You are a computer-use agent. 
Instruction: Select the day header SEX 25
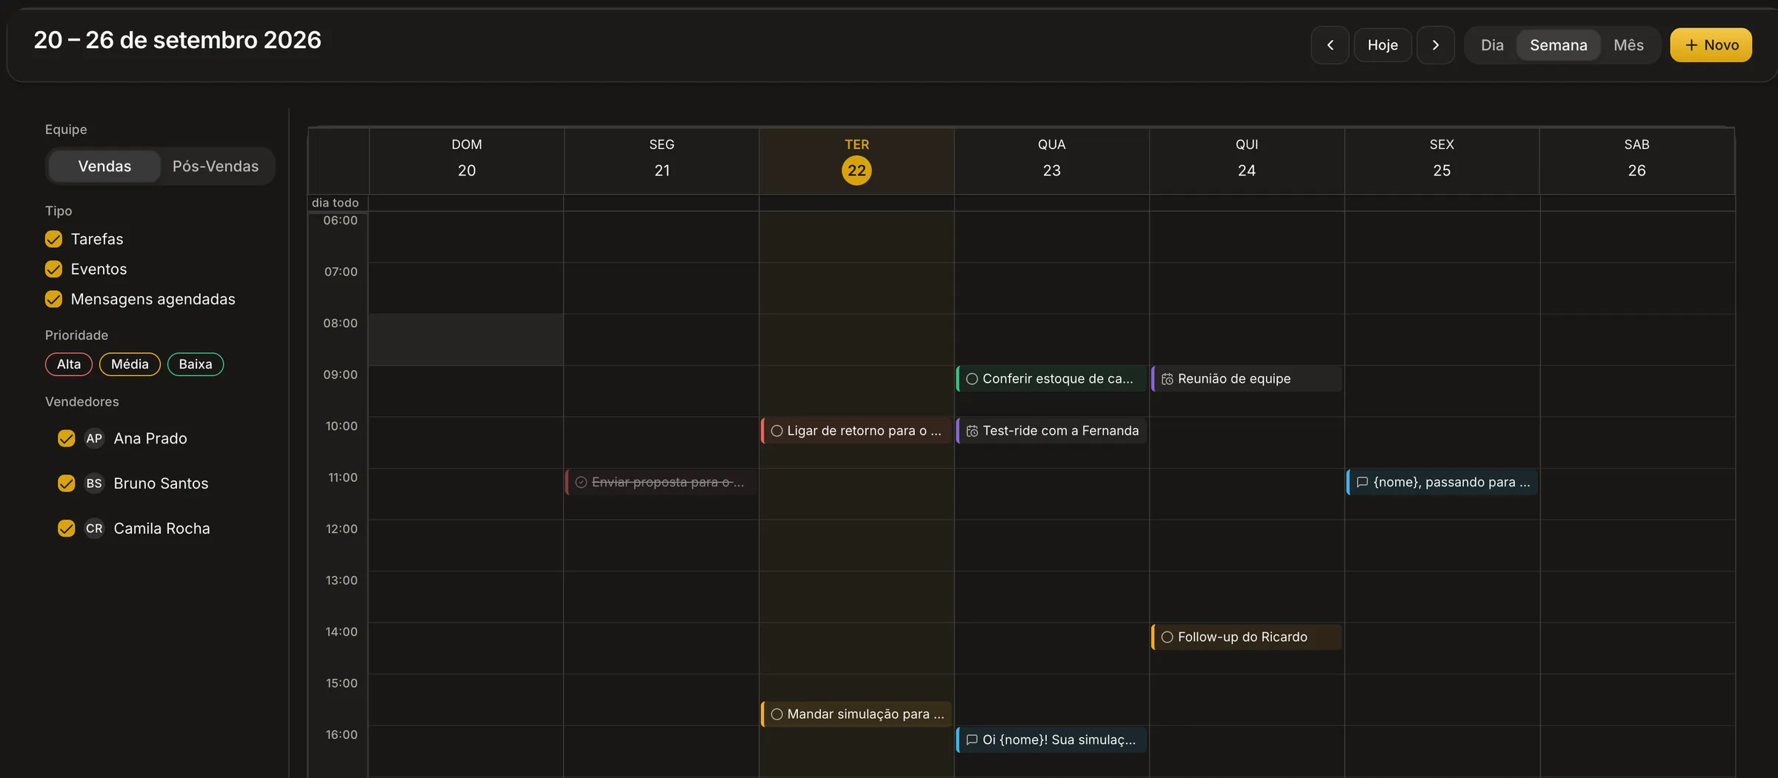(1442, 161)
